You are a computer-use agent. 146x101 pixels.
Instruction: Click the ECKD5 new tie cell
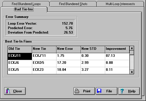(x=44, y=64)
